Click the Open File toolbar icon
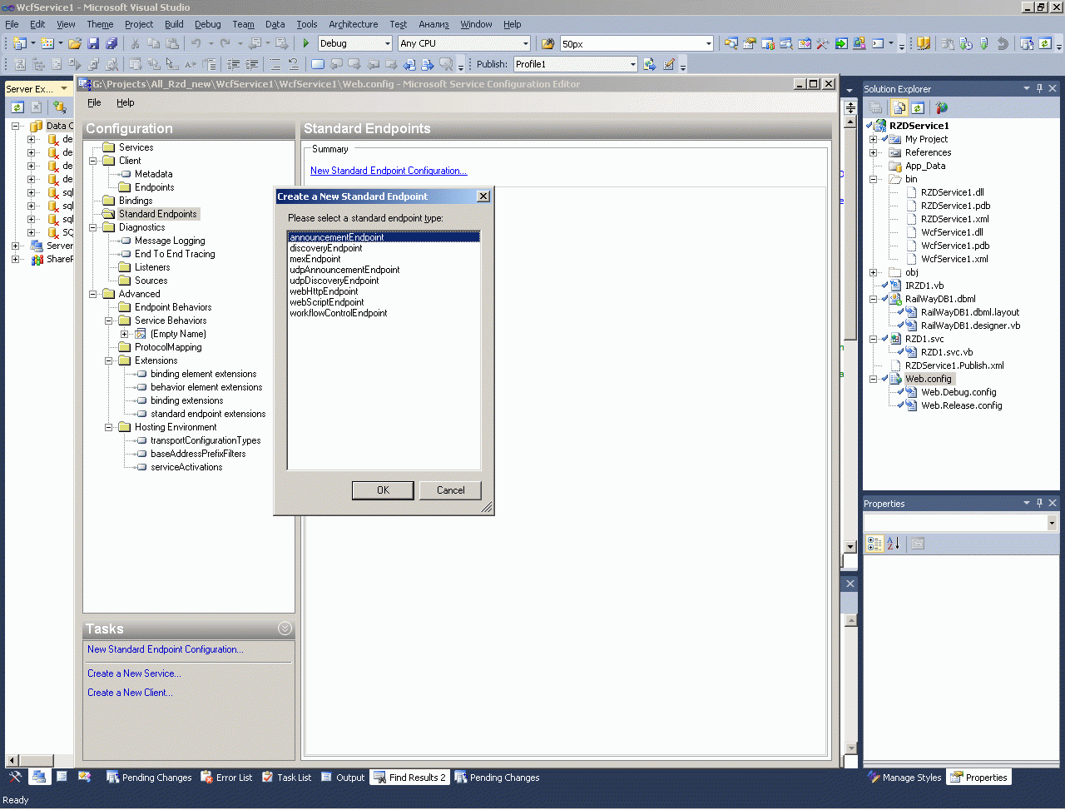The height and width of the screenshot is (810, 1065). [75, 43]
